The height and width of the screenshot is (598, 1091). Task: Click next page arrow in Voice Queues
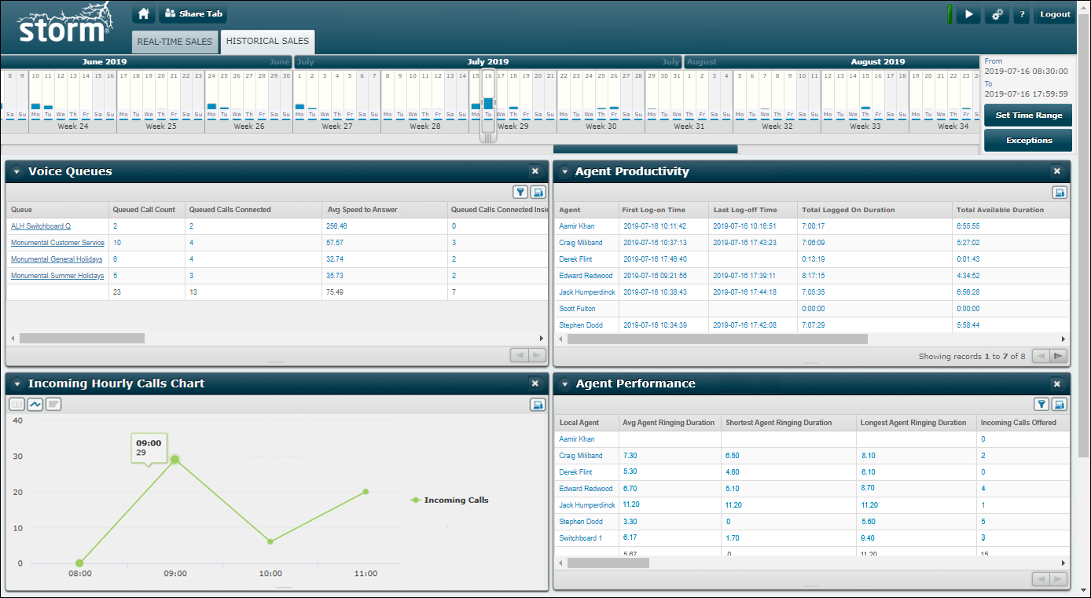[x=537, y=355]
